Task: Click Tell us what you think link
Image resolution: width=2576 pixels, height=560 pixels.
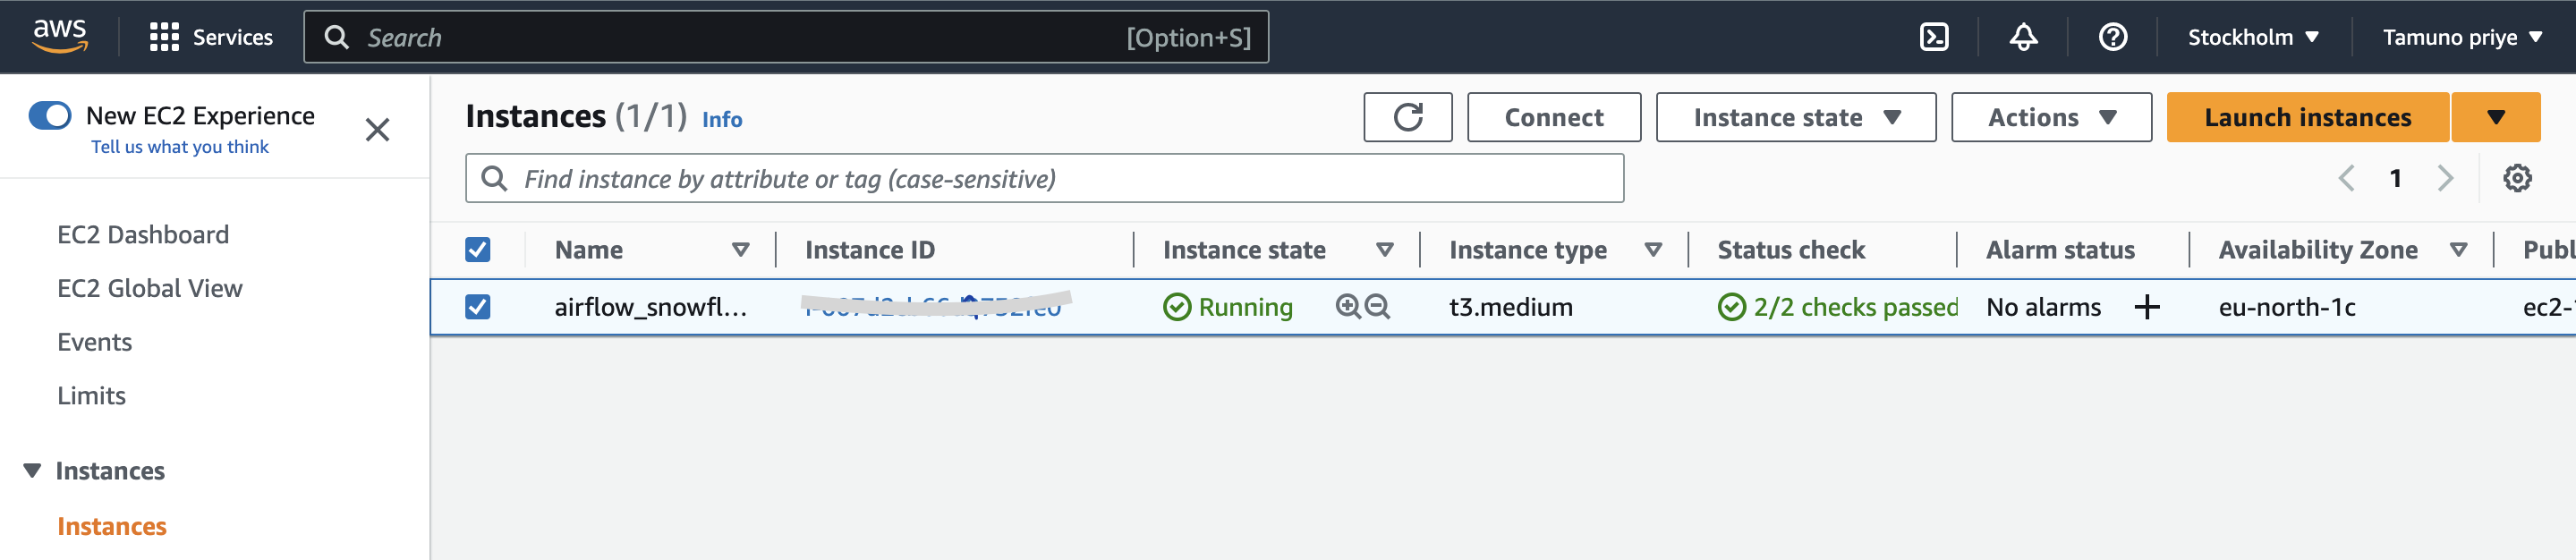Action: [x=180, y=147]
